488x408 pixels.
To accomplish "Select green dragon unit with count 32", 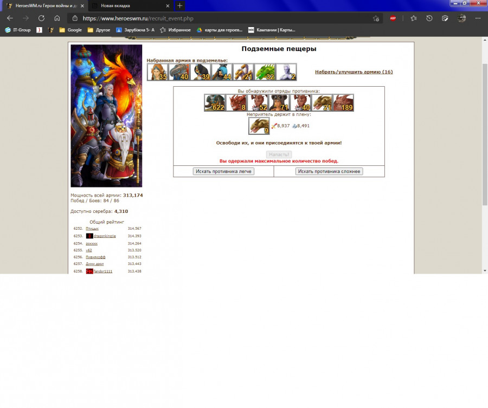I will pos(265,72).
